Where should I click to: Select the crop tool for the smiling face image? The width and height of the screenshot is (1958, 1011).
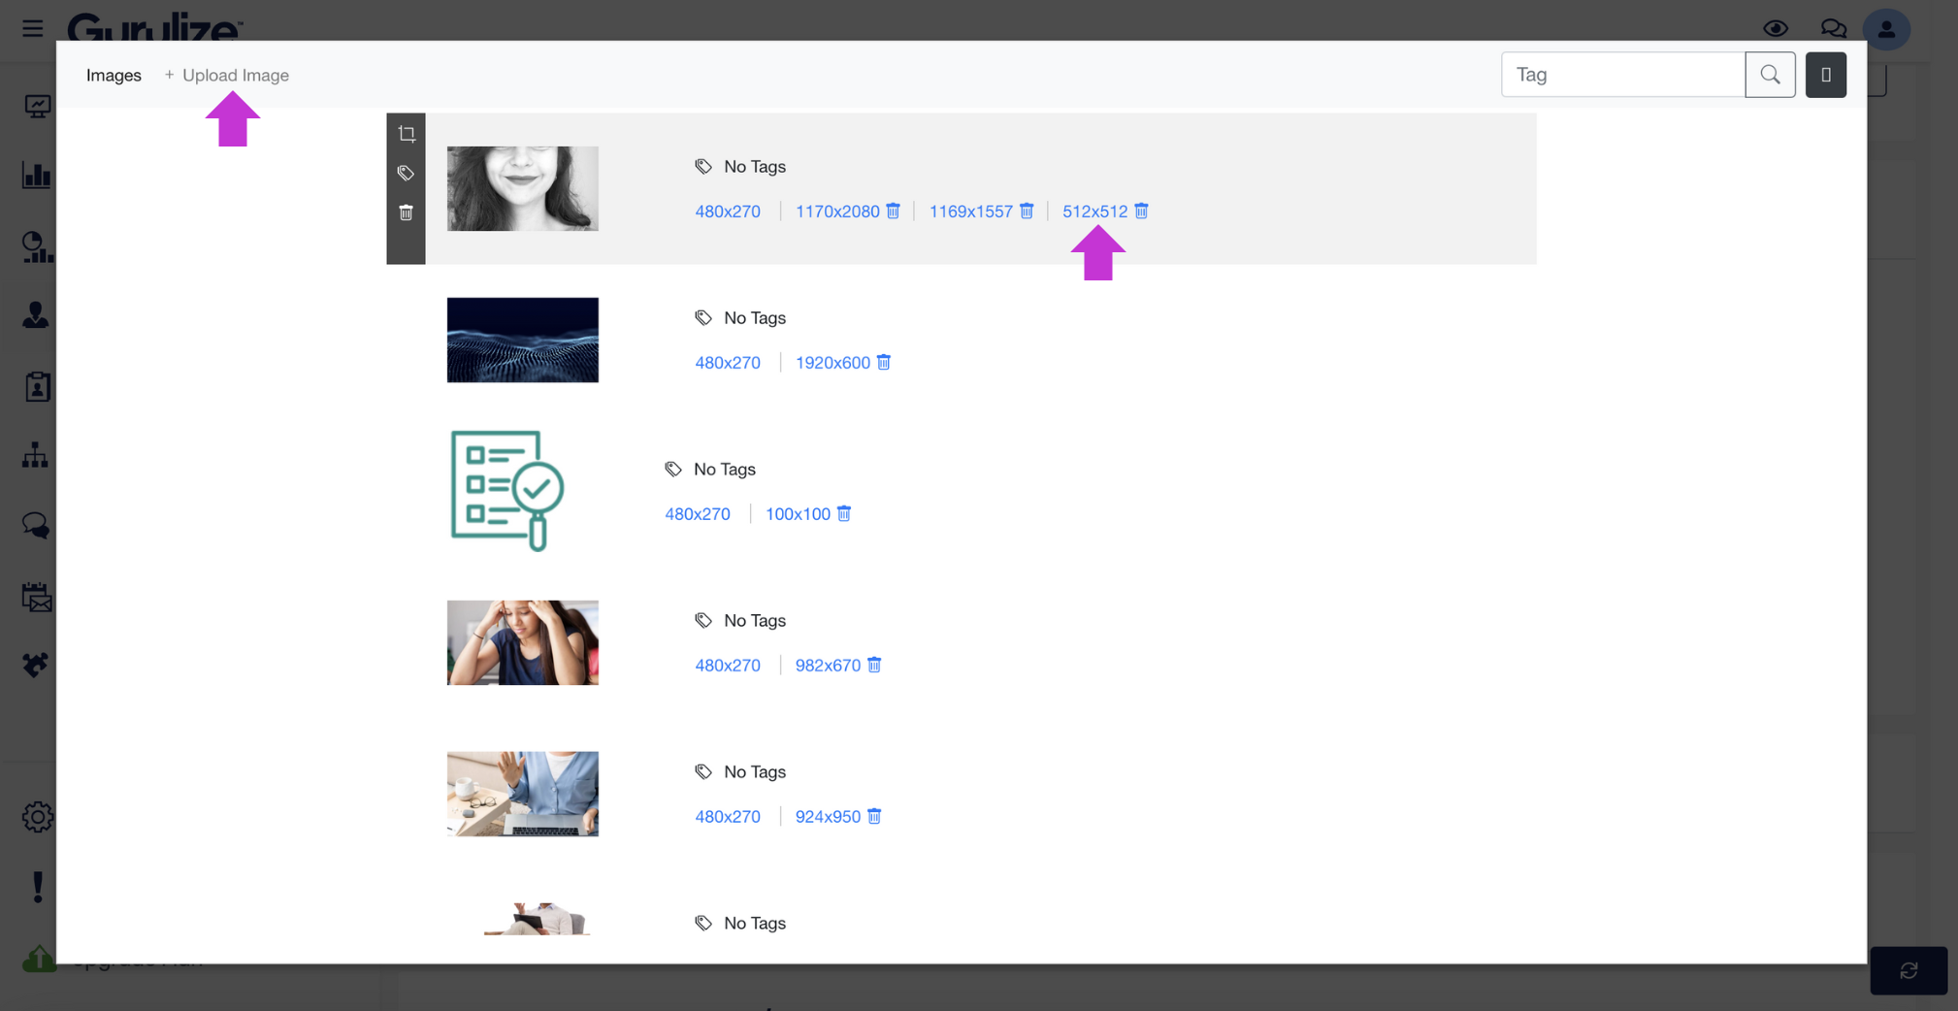click(x=407, y=134)
